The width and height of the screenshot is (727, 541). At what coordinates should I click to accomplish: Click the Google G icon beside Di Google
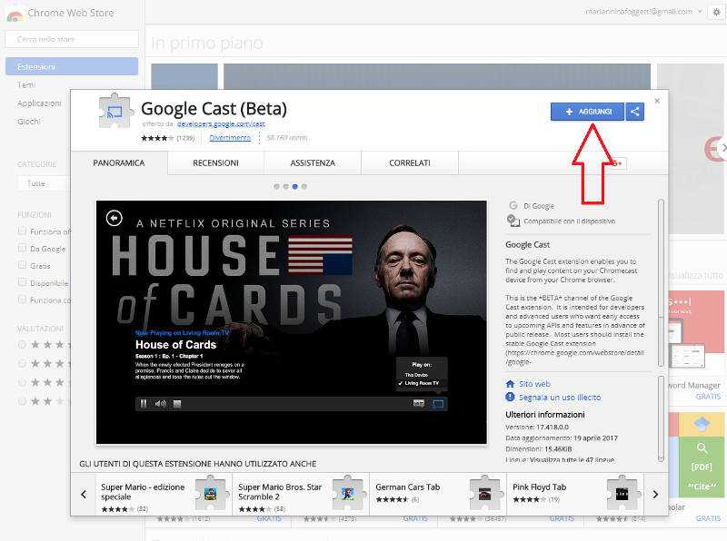tap(513, 206)
